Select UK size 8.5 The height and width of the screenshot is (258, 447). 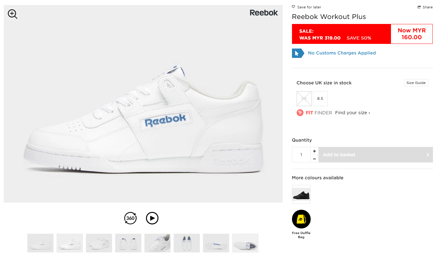click(x=320, y=99)
